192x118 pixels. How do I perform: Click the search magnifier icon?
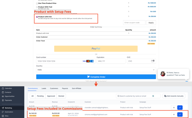118,96
